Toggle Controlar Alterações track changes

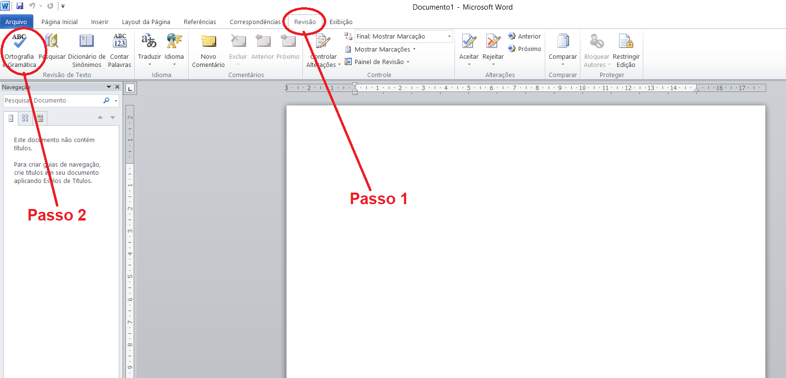(323, 42)
